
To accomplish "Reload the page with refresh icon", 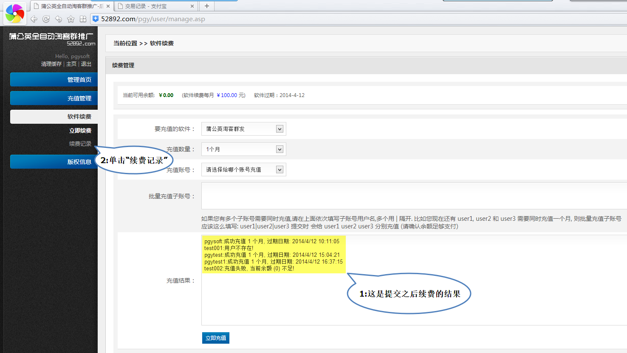I will coord(46,19).
